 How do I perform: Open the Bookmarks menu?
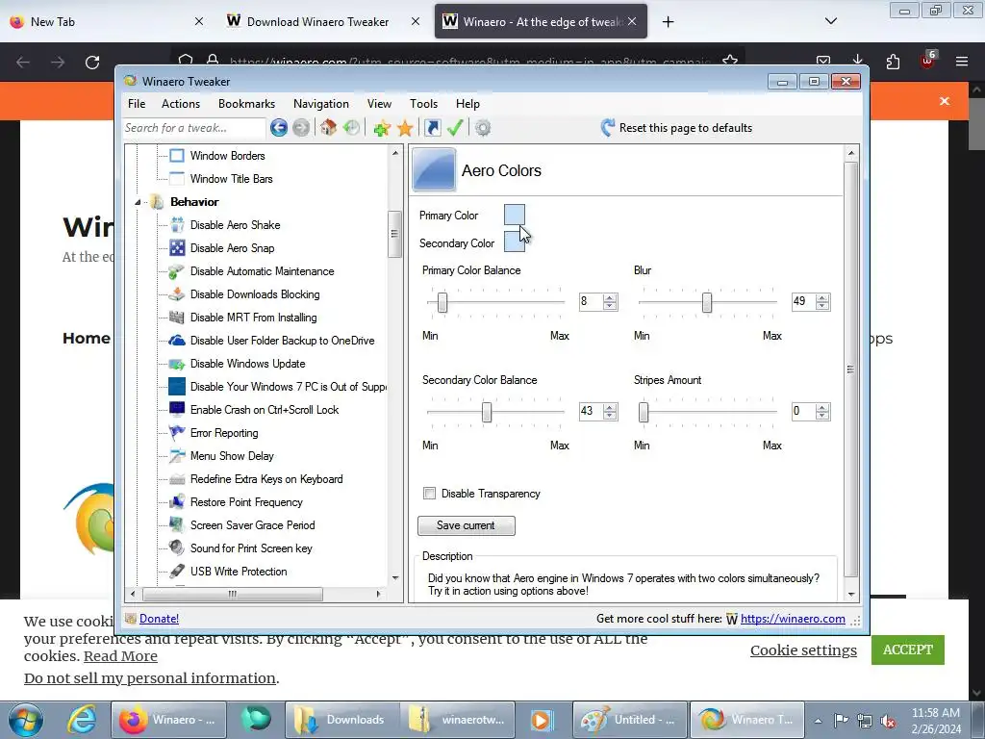tap(247, 104)
